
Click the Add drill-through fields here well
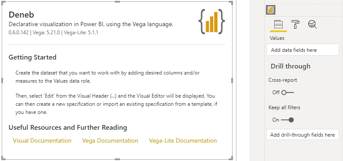pyautogui.click(x=302, y=135)
